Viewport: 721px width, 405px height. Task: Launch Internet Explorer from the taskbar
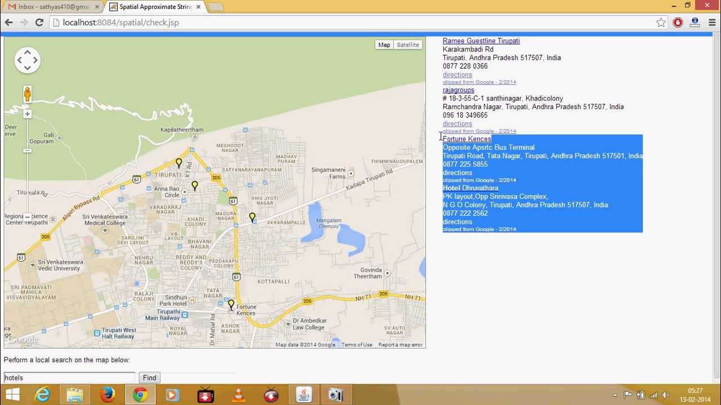(x=43, y=395)
